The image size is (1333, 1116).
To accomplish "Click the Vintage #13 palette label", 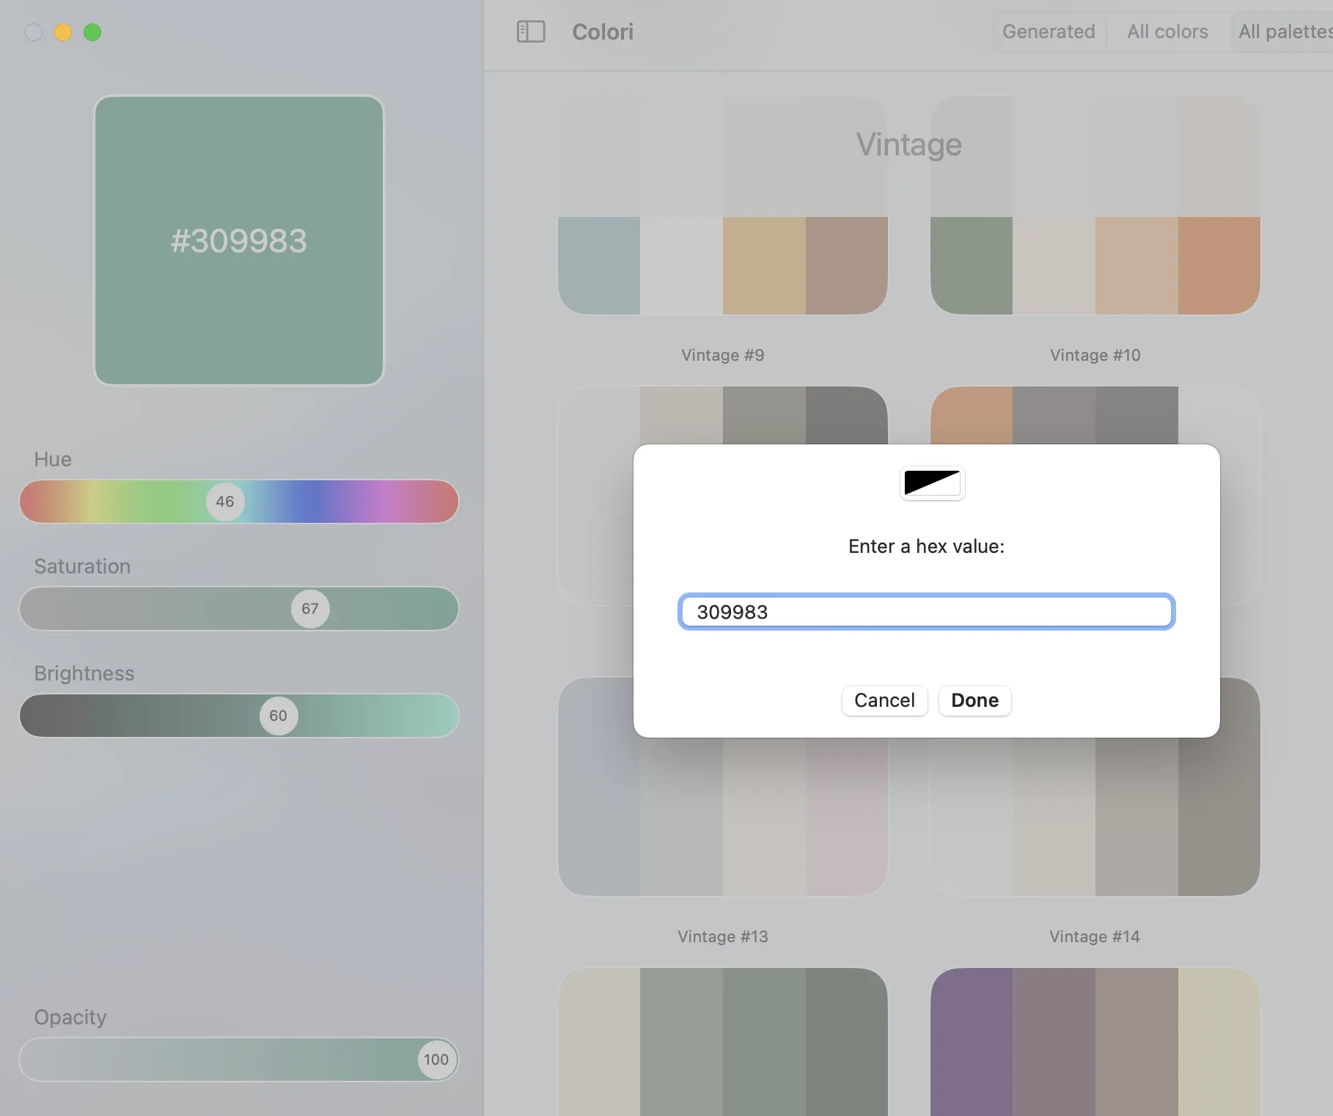I will point(722,936).
